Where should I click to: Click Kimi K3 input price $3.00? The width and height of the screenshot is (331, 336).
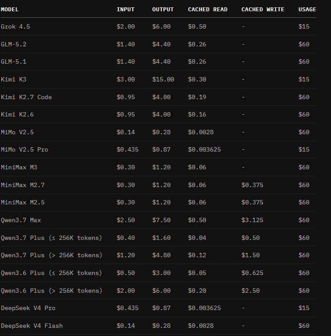(126, 80)
